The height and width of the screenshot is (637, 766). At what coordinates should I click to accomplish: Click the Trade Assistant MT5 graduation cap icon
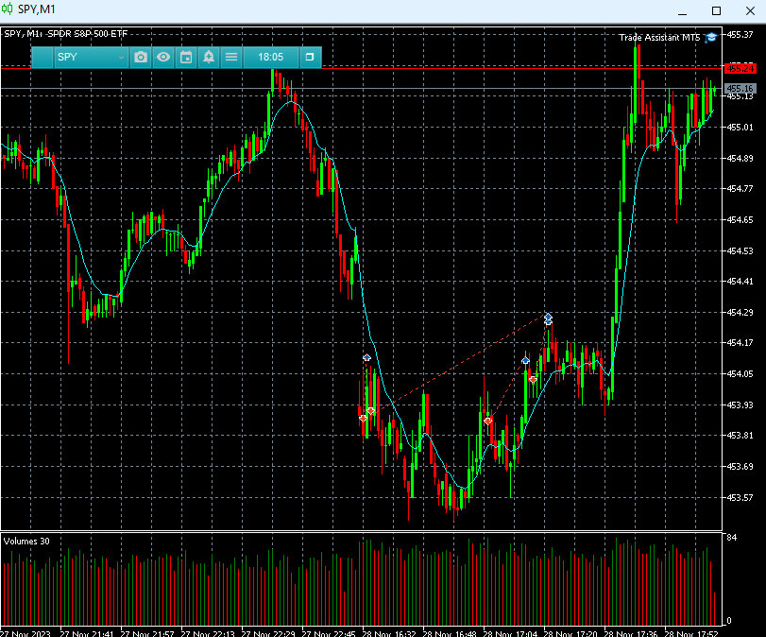pyautogui.click(x=711, y=38)
